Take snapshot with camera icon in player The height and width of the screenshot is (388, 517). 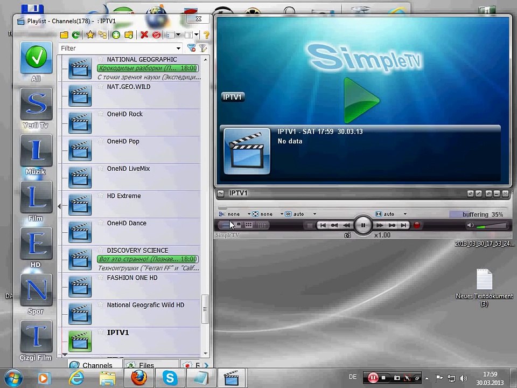point(347,235)
